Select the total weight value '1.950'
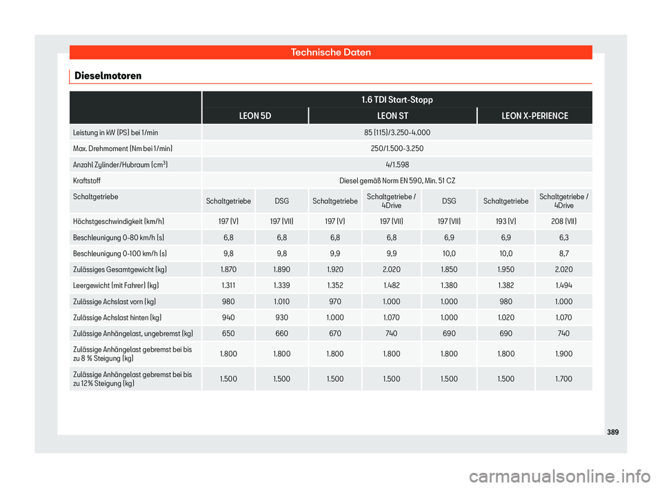Viewport: 662px width, 488px height. point(505,270)
